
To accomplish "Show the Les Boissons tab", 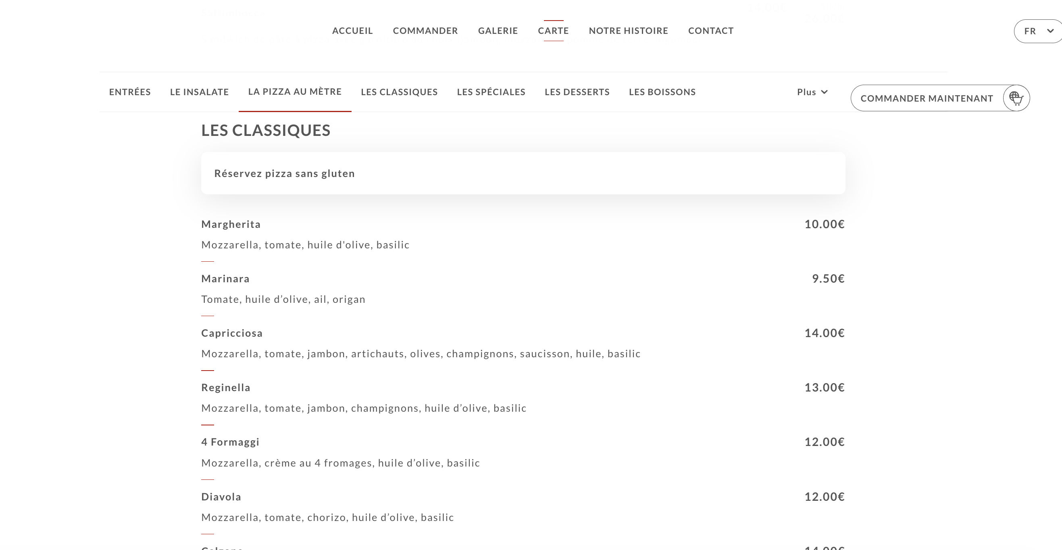I will (662, 92).
